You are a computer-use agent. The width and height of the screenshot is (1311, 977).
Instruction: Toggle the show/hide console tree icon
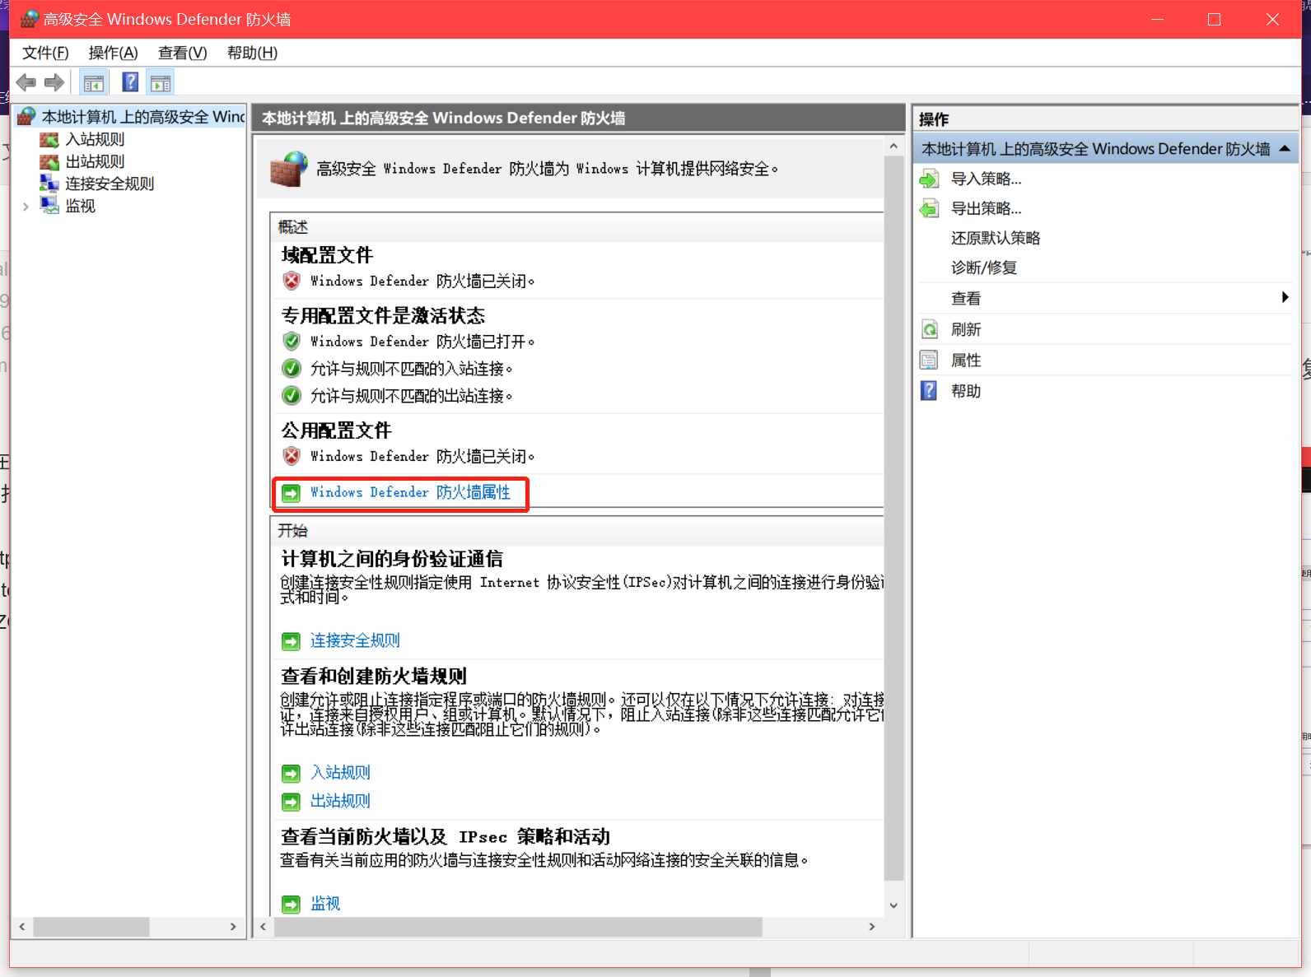coord(94,82)
